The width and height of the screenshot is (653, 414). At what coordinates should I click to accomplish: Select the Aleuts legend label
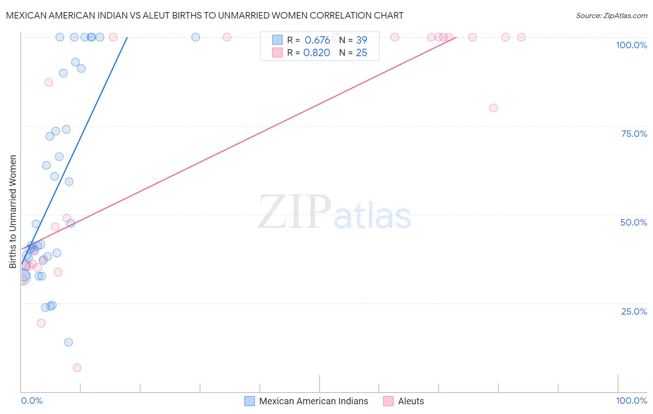pos(411,401)
